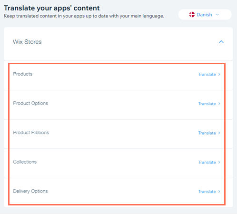Open the Danish language dropdown
The image size is (237, 214).
[205, 15]
